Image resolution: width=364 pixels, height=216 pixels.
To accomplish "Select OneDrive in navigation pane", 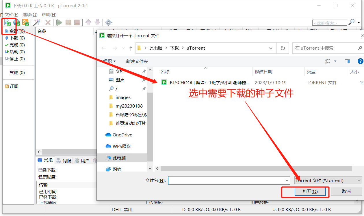I will 122,135.
